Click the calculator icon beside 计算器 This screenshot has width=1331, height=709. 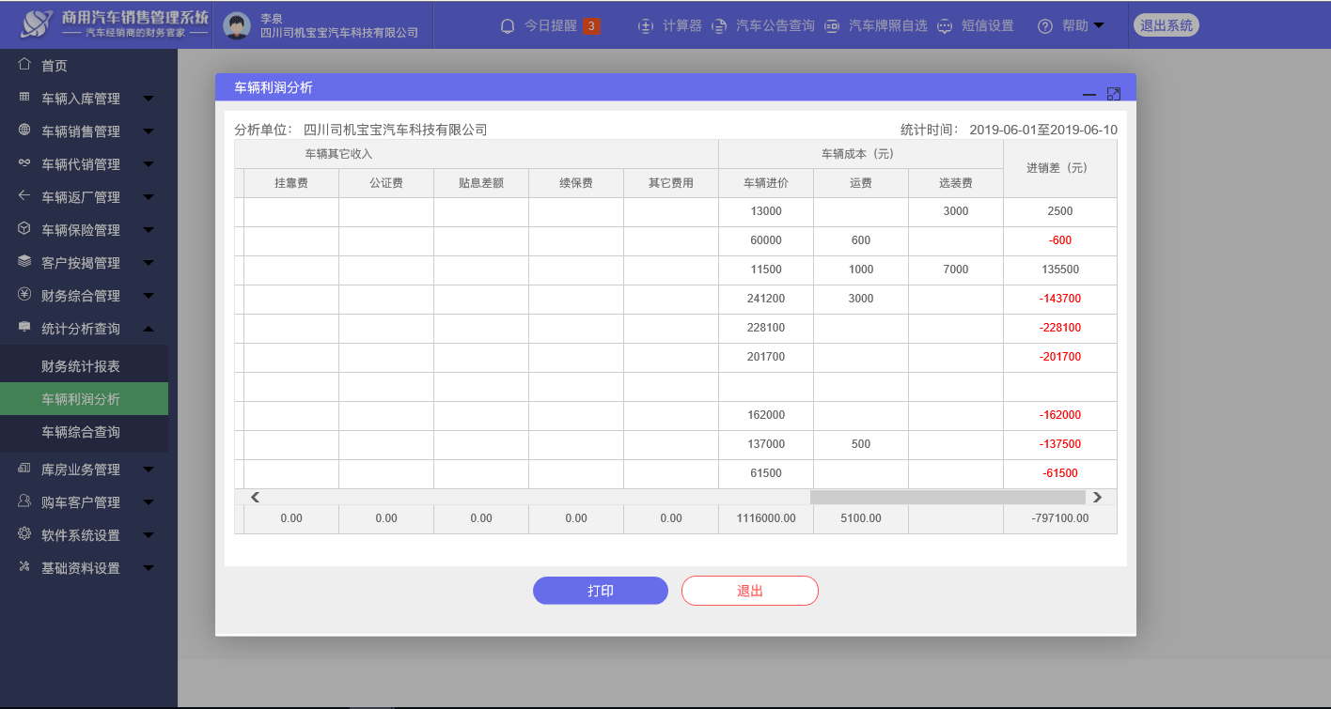click(x=646, y=26)
